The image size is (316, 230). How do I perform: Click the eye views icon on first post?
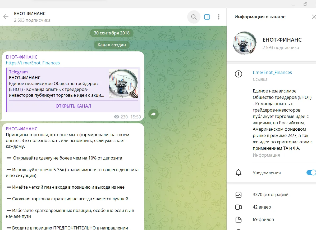[x=117, y=117]
